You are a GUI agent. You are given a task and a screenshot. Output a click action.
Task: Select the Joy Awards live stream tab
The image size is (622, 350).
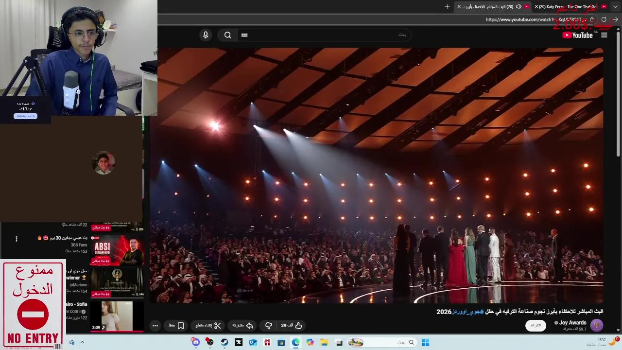(x=494, y=7)
